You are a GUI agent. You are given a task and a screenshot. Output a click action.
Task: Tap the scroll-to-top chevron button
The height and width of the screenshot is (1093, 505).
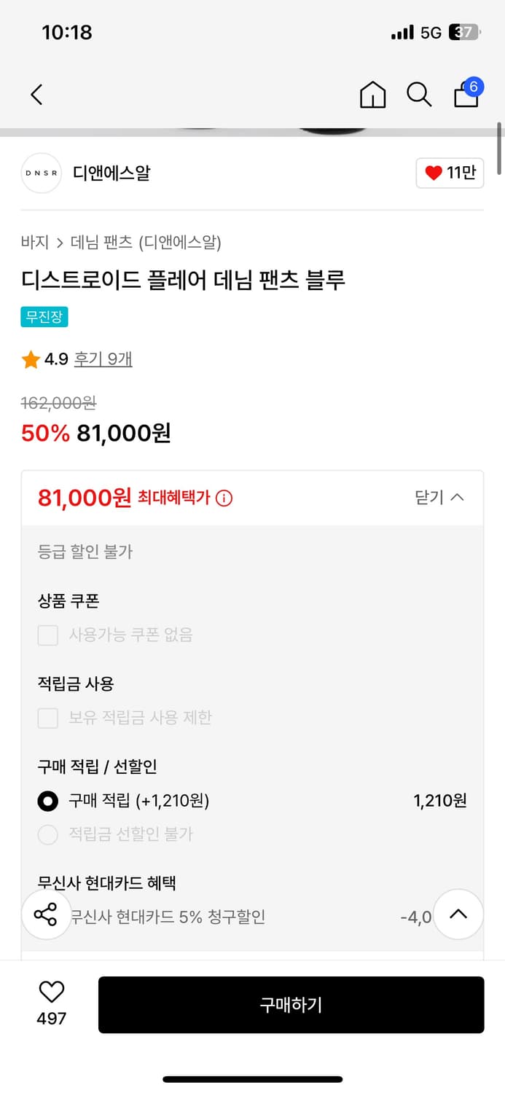point(458,914)
